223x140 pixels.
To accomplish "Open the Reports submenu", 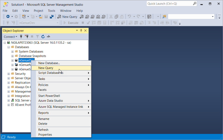I will coord(61,113).
